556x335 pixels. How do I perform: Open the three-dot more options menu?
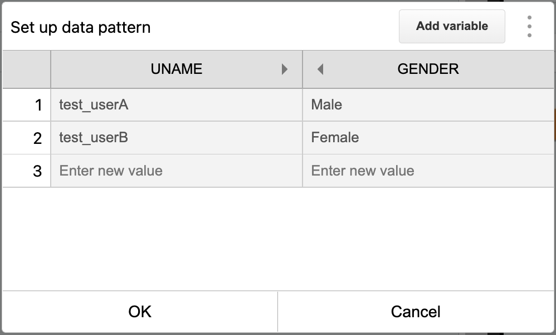[x=529, y=27]
